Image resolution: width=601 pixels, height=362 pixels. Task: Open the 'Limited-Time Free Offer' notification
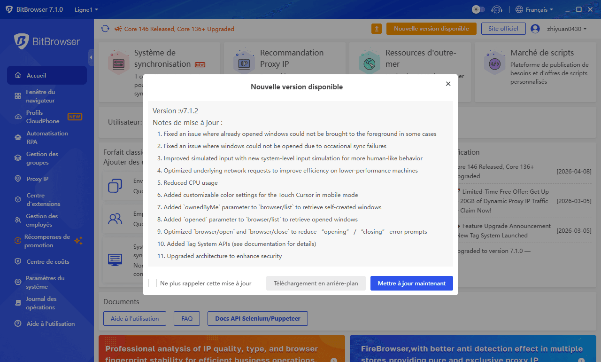pos(503,201)
